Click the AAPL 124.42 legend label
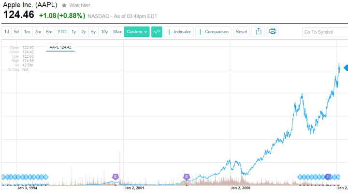Image resolution: width=348 pixels, height=194 pixels. click(60, 47)
